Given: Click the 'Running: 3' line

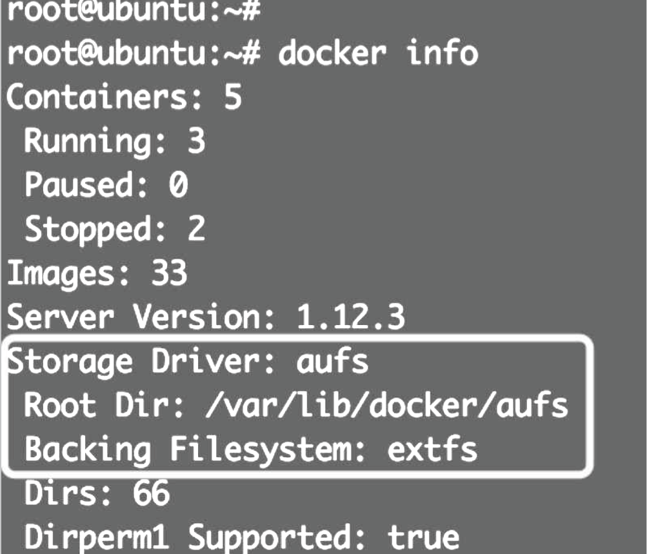Looking at the screenshot, I should tap(115, 141).
